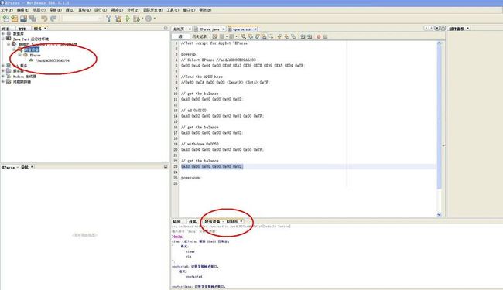Open the Debug menu
Image resolution: width=503 pixels, height=290 pixels.
pos(117,10)
